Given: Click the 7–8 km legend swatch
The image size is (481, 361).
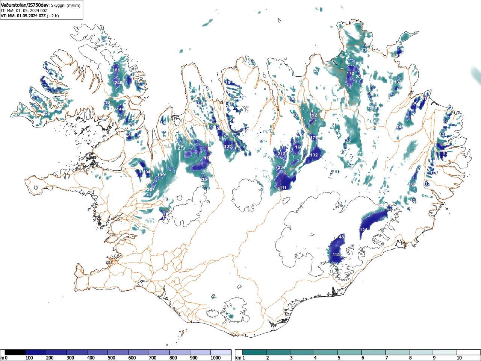Looking at the screenshot, I should 397,352.
